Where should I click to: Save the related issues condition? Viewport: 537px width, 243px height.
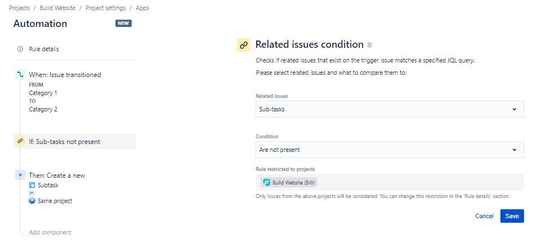click(512, 216)
